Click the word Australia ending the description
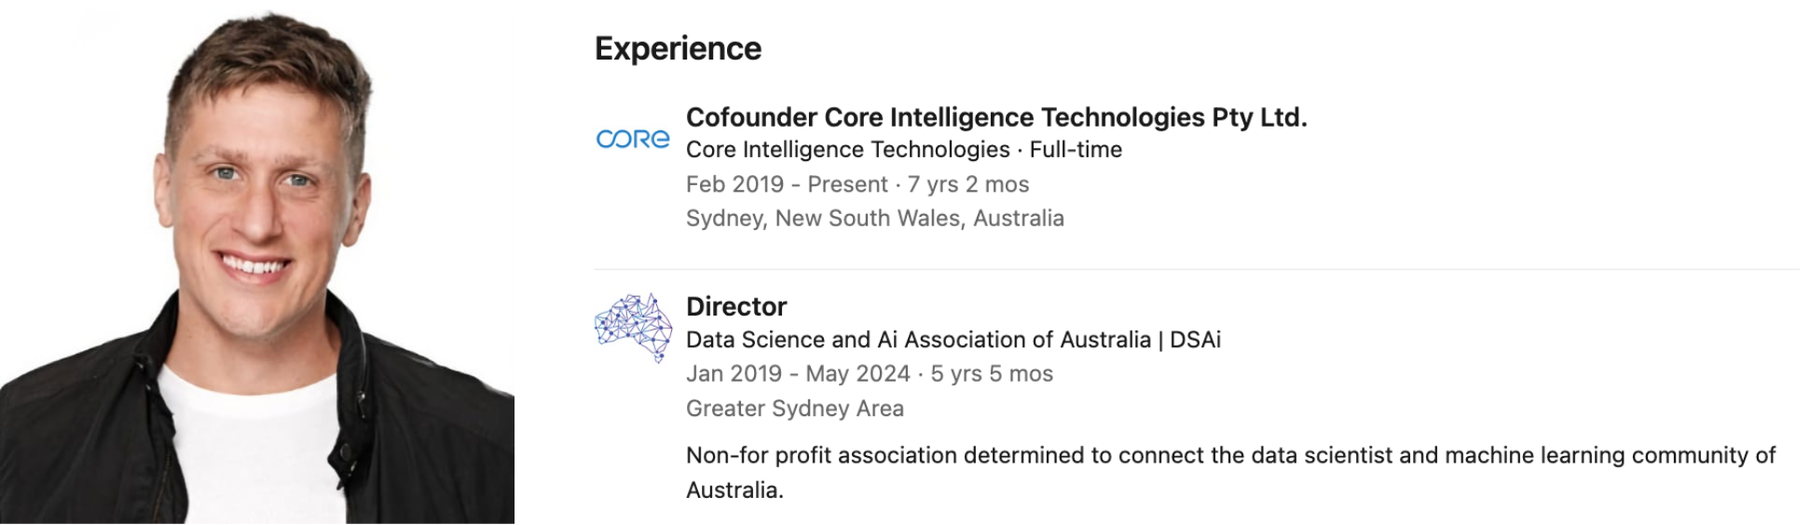1810x525 pixels. pos(733,491)
